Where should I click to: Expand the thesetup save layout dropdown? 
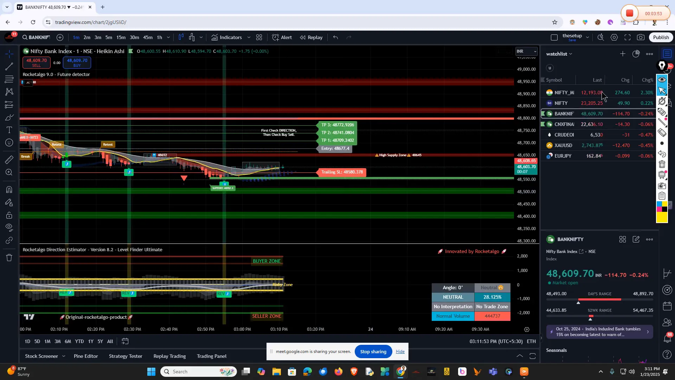(x=587, y=37)
